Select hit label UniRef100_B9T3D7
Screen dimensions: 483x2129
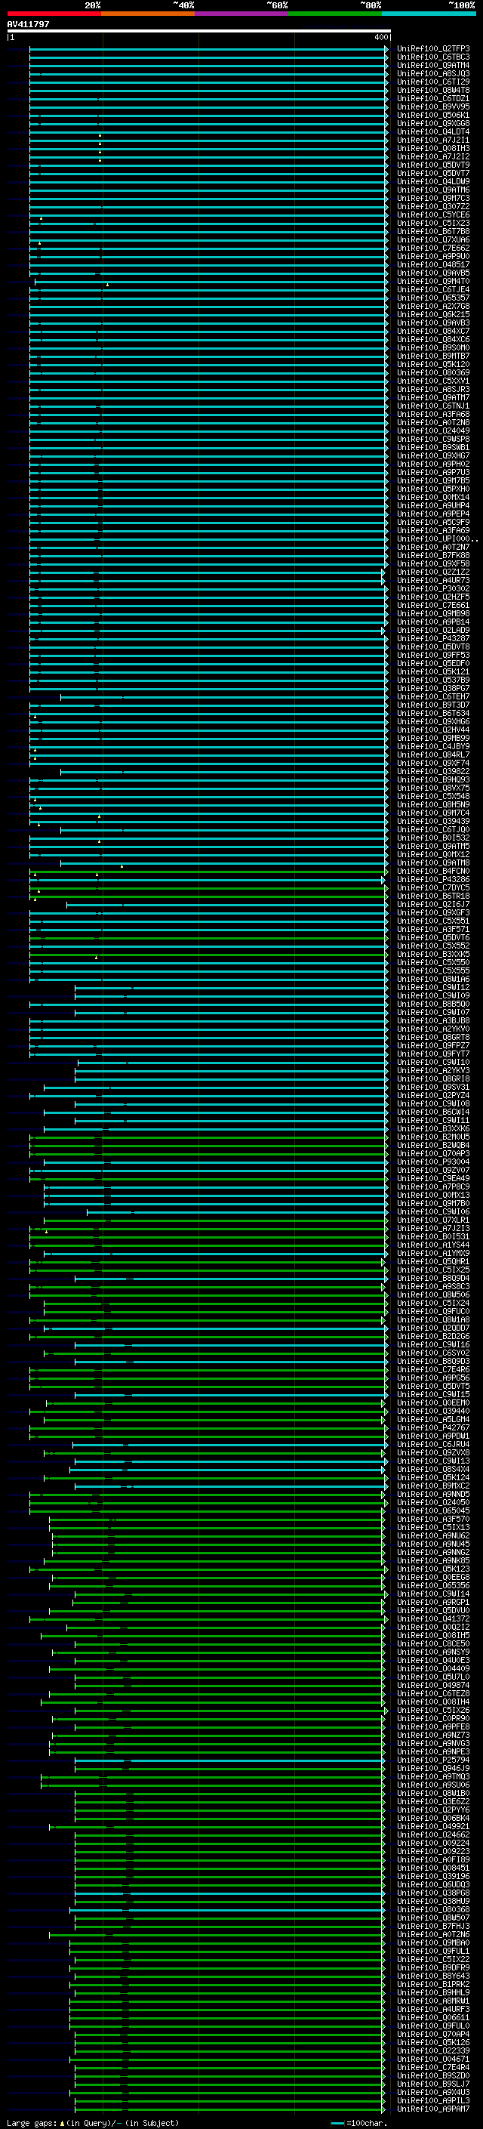click(x=433, y=705)
